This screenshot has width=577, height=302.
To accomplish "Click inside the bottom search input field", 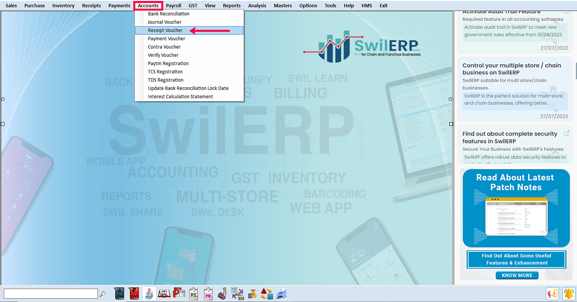I will coord(51,294).
